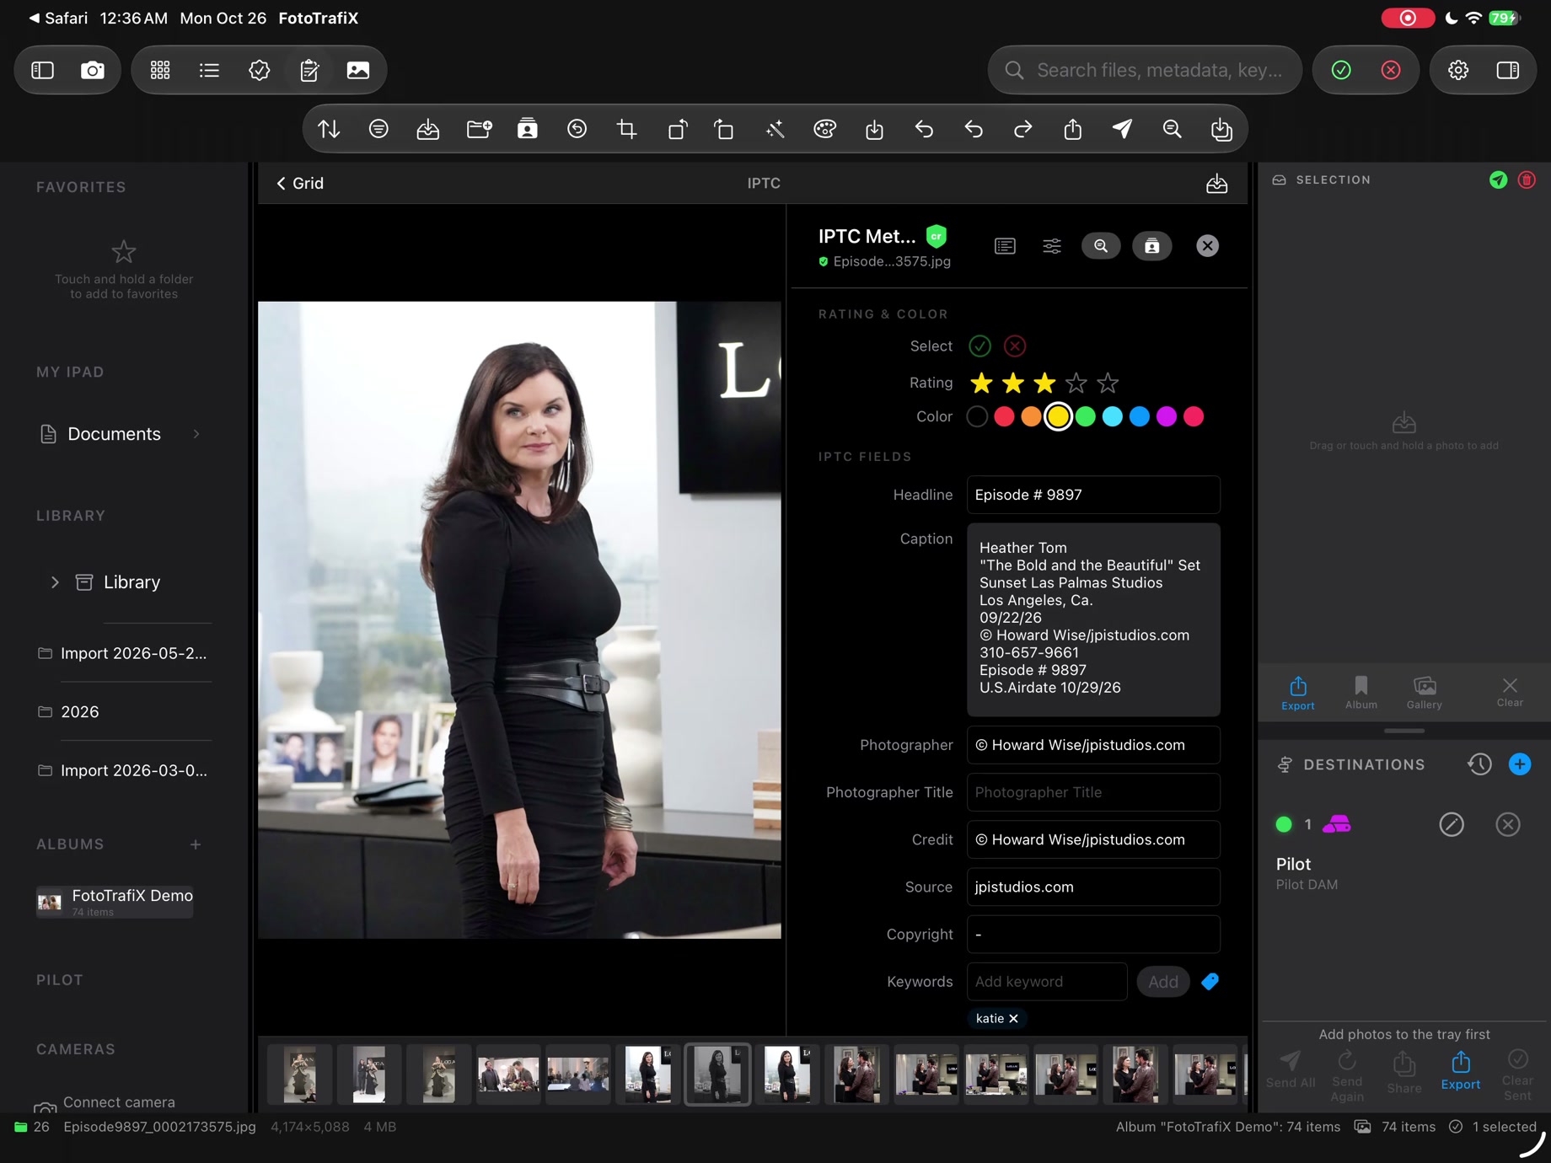This screenshot has width=1551, height=1163.
Task: Set rating to four stars
Action: (x=1076, y=383)
